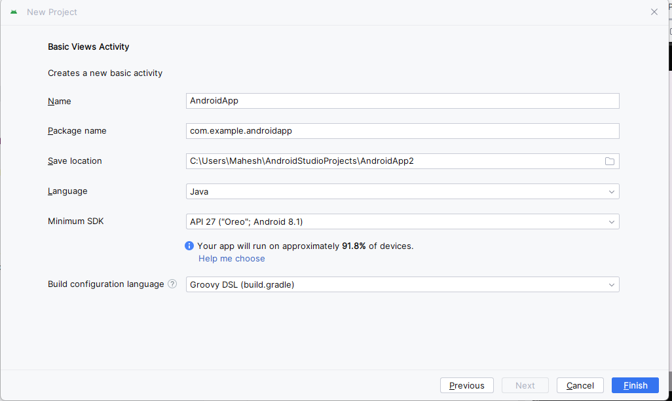Click the Minimum SDK label
Screen dimensions: 672x401
pyautogui.click(x=76, y=221)
